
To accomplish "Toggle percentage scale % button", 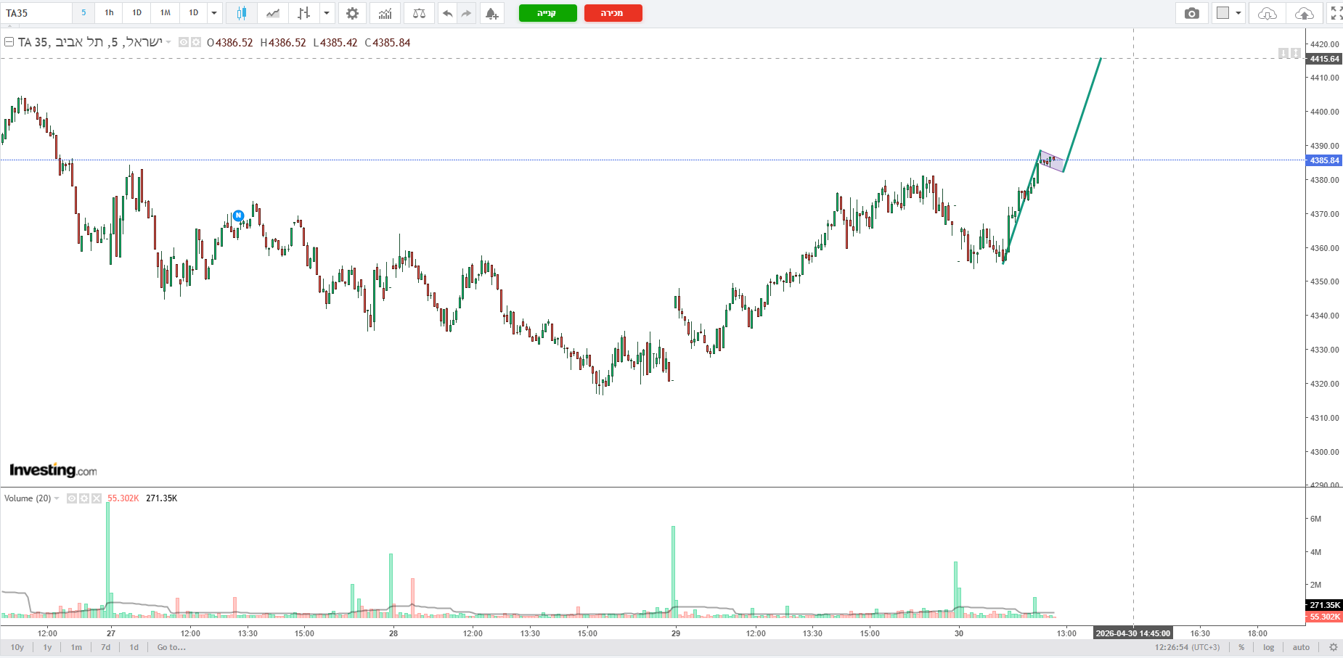I will pyautogui.click(x=1241, y=647).
